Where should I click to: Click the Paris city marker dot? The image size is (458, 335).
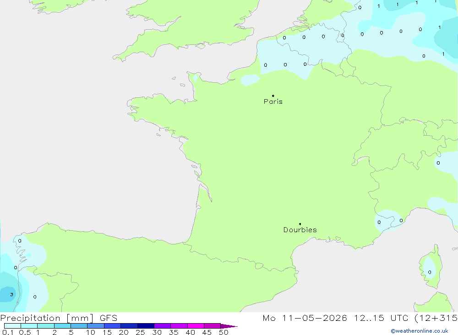(273, 96)
